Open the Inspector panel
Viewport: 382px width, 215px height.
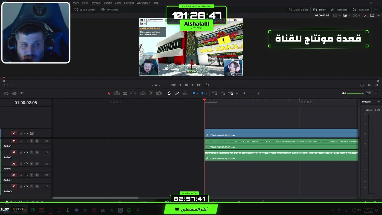click(x=361, y=10)
